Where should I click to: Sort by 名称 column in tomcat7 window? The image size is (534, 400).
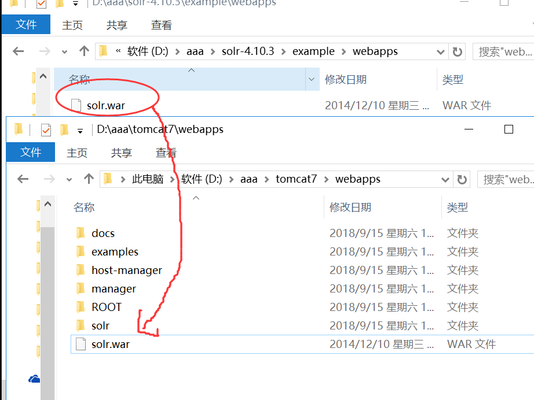[84, 208]
